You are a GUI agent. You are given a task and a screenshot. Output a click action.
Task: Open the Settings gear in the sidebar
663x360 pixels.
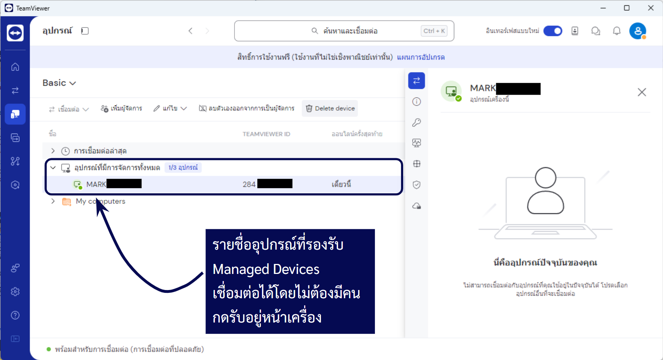point(15,292)
